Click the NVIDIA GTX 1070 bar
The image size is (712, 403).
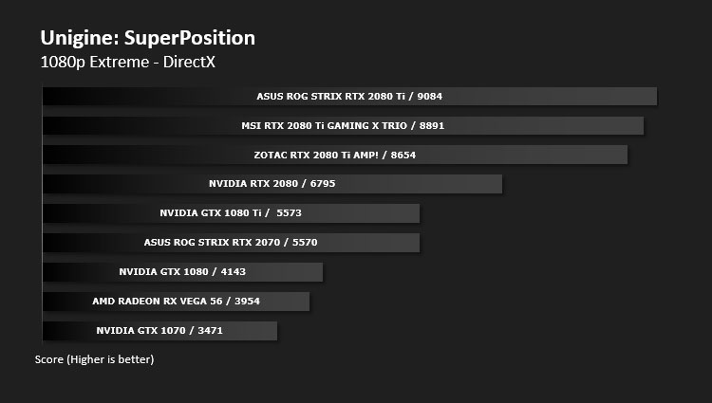click(159, 331)
